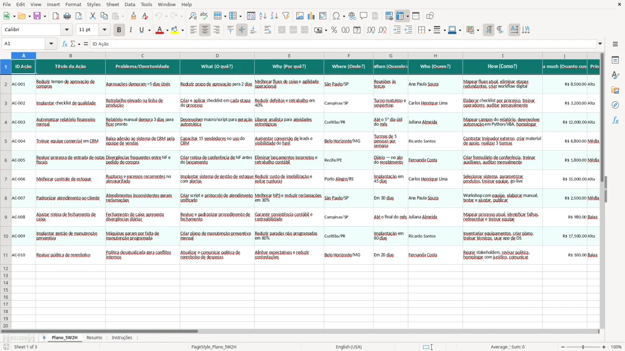Expand the Name Box dropdown arrow
This screenshot has height=351, width=625.
(x=51, y=44)
